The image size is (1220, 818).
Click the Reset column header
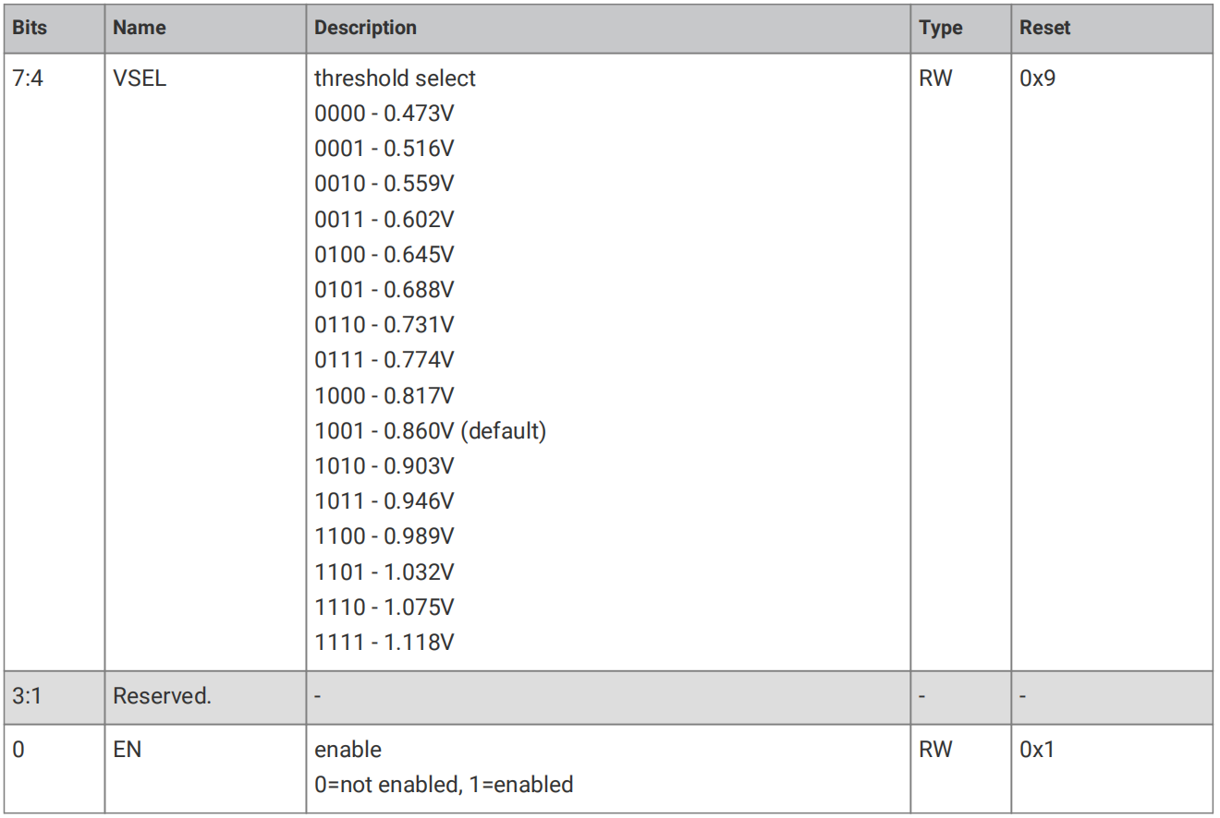[1043, 28]
